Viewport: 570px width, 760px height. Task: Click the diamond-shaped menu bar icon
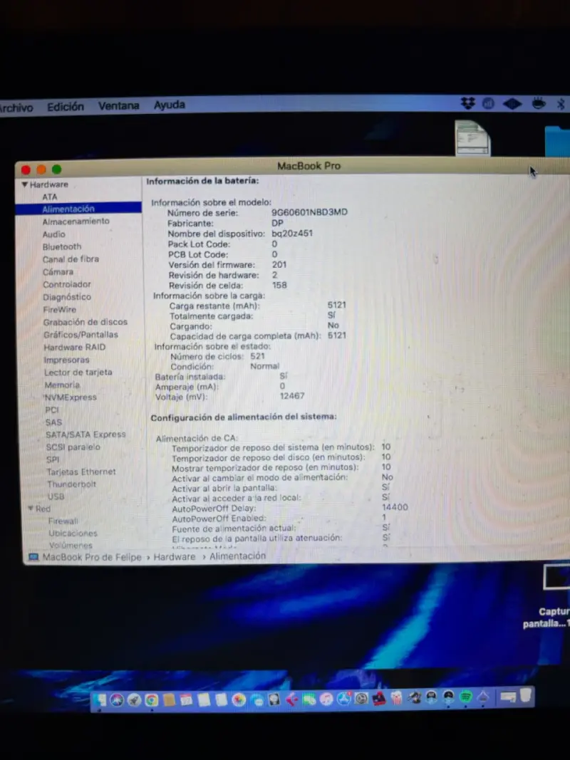point(512,103)
